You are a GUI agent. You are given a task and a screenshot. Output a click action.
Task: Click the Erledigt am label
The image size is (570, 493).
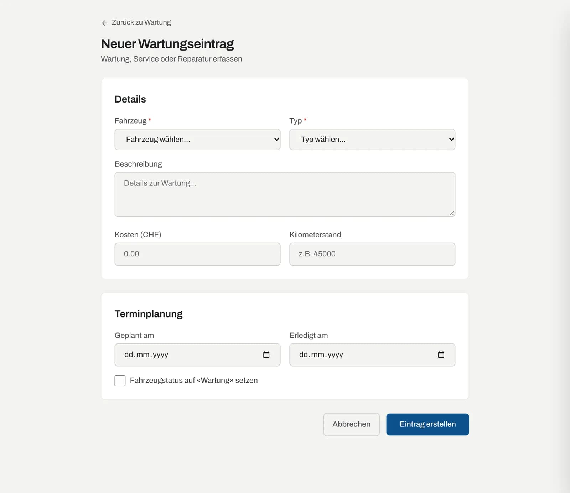tap(309, 335)
